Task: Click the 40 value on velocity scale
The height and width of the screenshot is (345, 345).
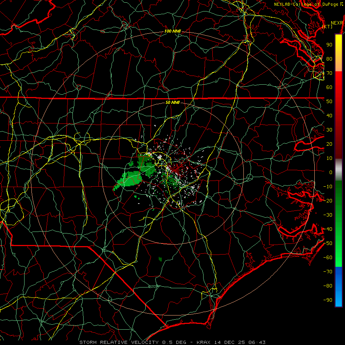Action: 329,115
